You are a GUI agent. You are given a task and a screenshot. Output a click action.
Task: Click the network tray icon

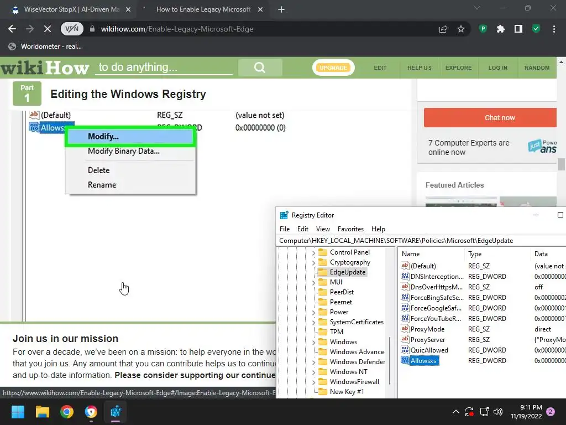pyautogui.click(x=484, y=412)
